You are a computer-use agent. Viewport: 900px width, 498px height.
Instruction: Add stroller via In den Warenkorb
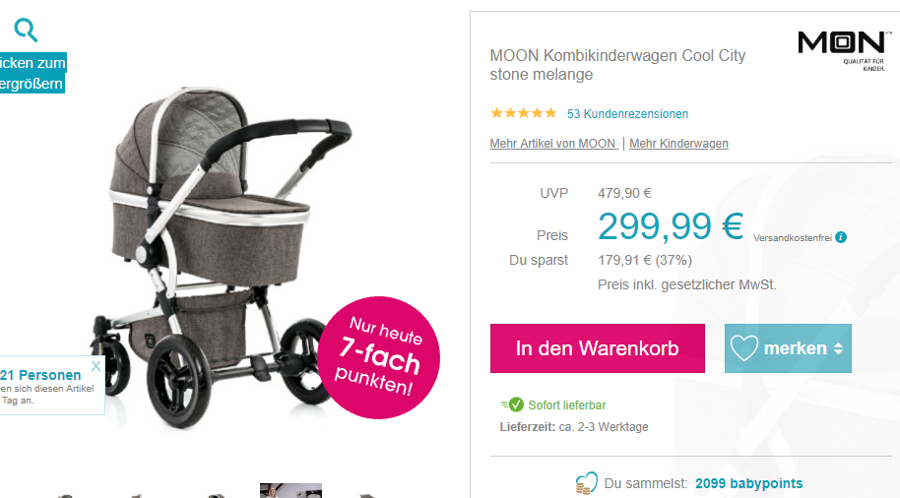coord(598,348)
